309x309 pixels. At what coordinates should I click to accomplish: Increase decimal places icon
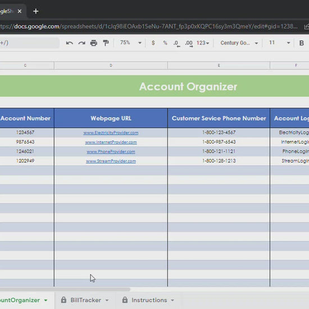click(189, 43)
